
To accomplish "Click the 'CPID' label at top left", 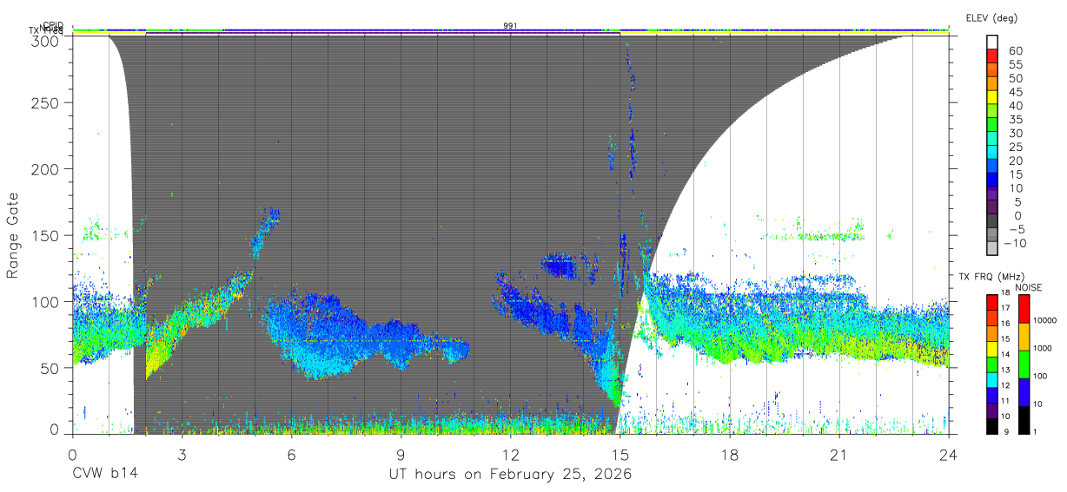I will (x=54, y=25).
